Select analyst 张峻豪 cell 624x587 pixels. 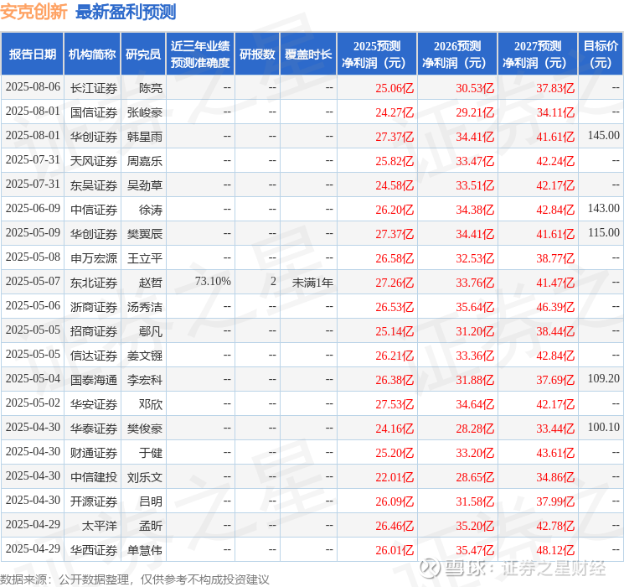click(x=144, y=112)
